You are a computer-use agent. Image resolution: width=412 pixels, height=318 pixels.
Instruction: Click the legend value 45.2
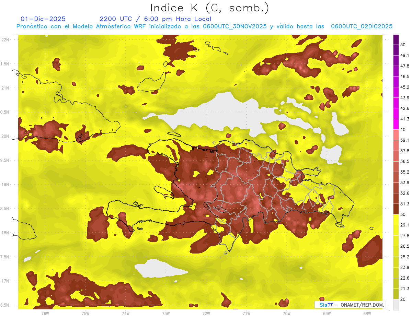pos(404,87)
